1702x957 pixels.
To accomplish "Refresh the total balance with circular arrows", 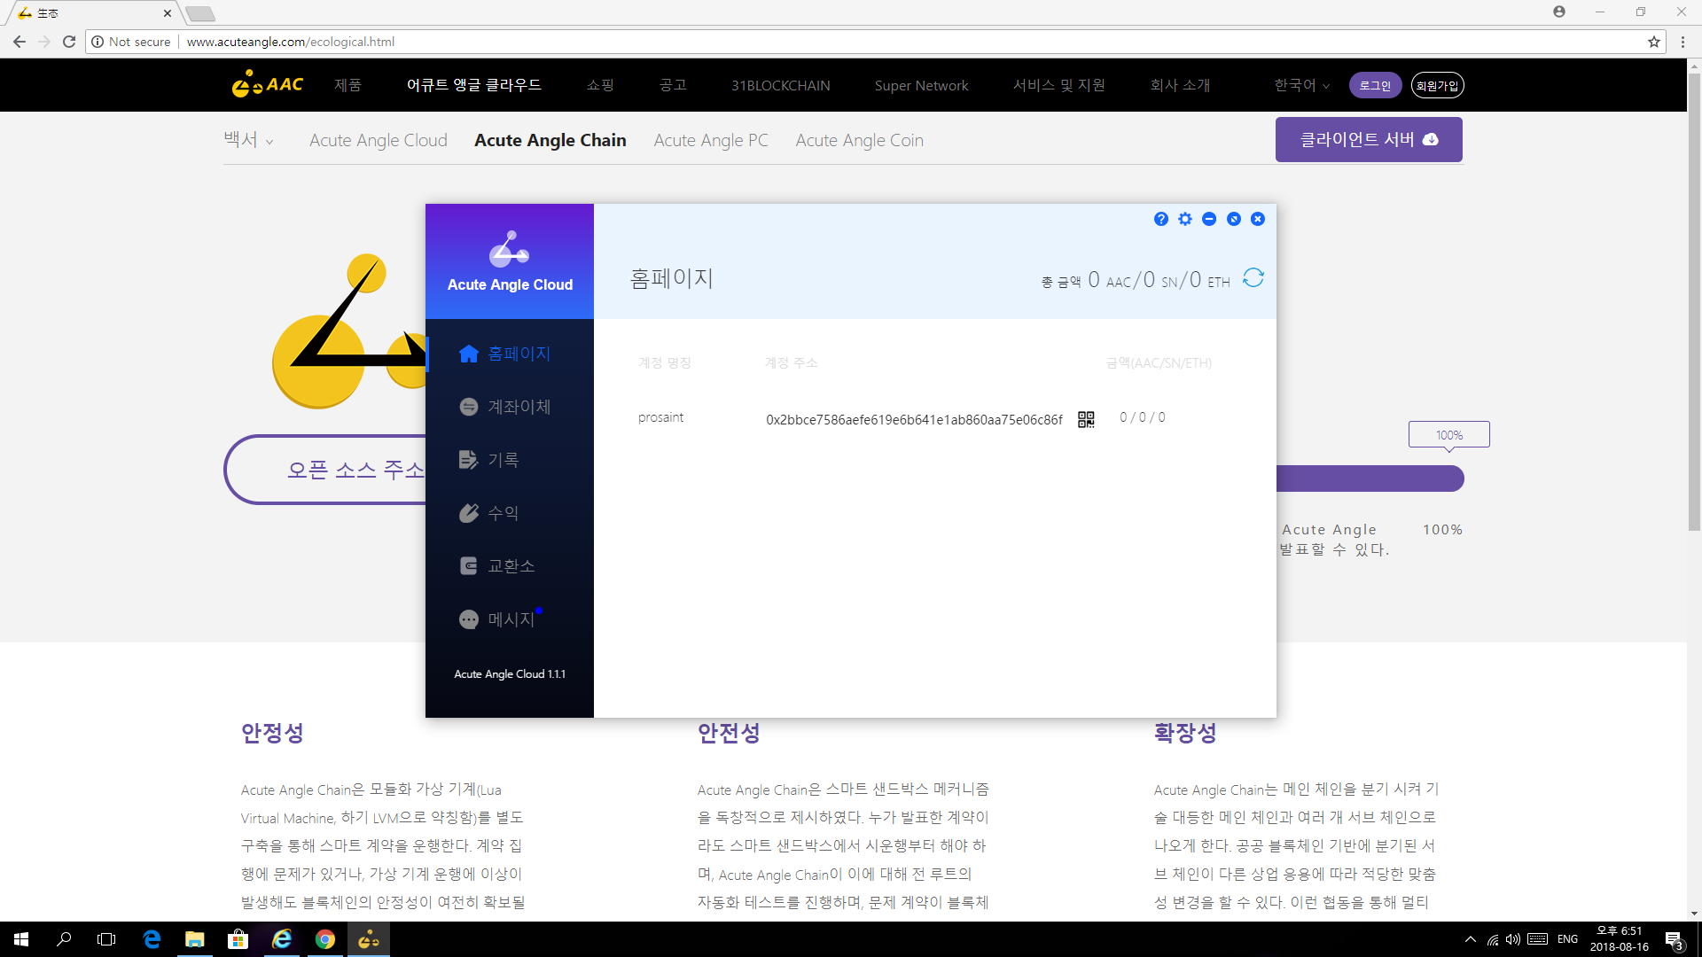I will pyautogui.click(x=1253, y=278).
